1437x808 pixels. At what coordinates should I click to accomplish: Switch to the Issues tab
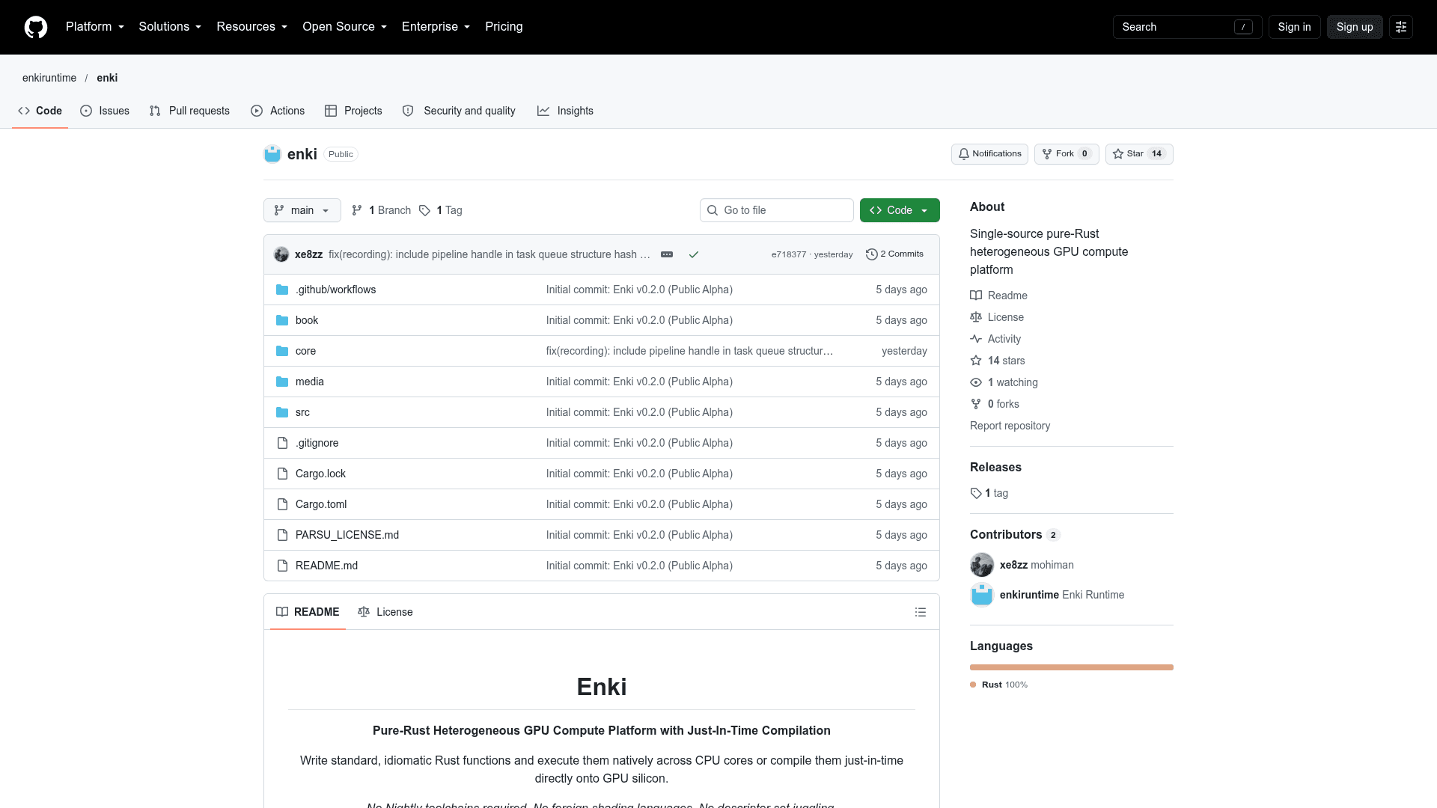[x=105, y=111]
